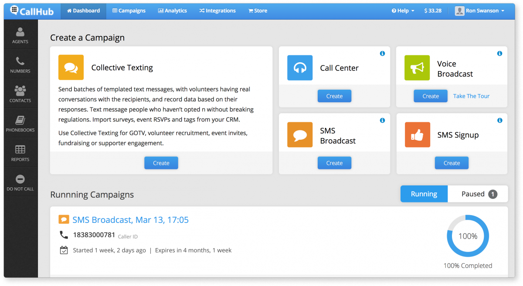Create a Collective Texting campaign
Viewport: 523px width, 286px height.
[x=161, y=163]
